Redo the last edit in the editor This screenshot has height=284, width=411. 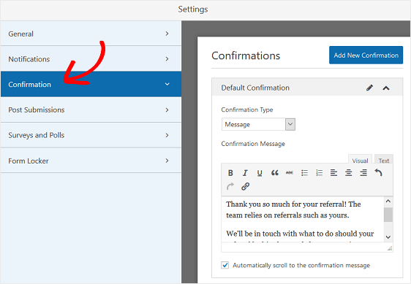coord(230,186)
